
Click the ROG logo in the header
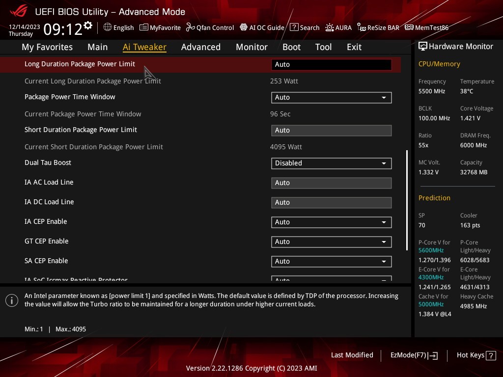point(19,11)
